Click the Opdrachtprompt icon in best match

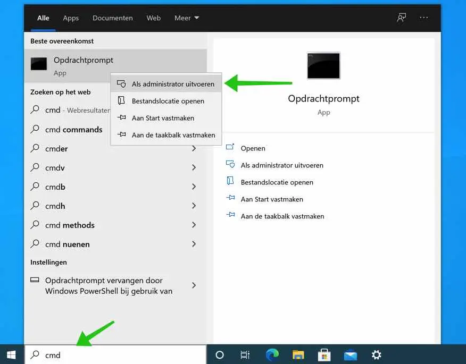39,64
